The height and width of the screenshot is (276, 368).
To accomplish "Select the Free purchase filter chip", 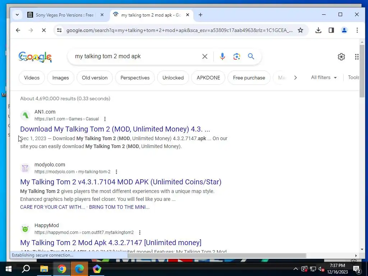I will click(x=249, y=78).
